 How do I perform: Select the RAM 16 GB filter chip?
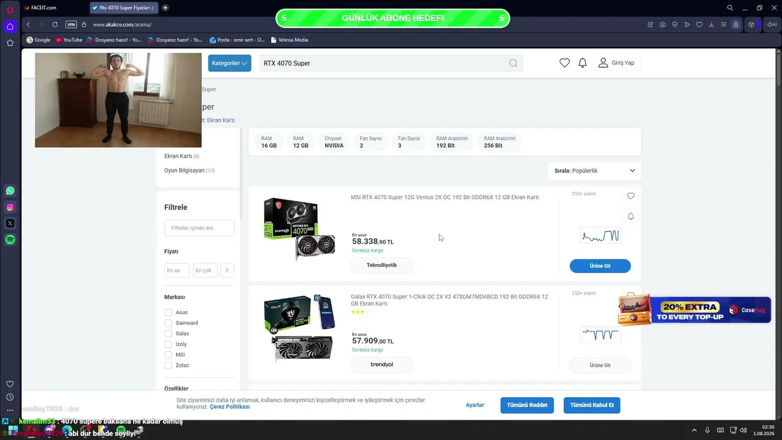[x=269, y=142]
